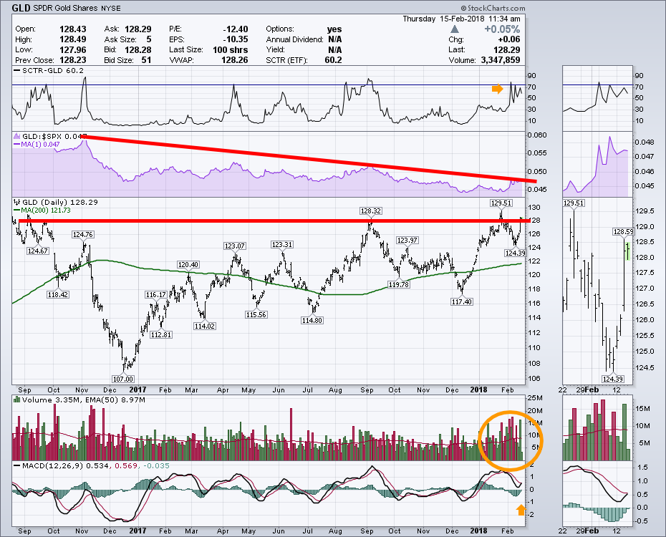Click the 128.32 September peak label
Viewport: 666px width, 537px height.
point(371,211)
